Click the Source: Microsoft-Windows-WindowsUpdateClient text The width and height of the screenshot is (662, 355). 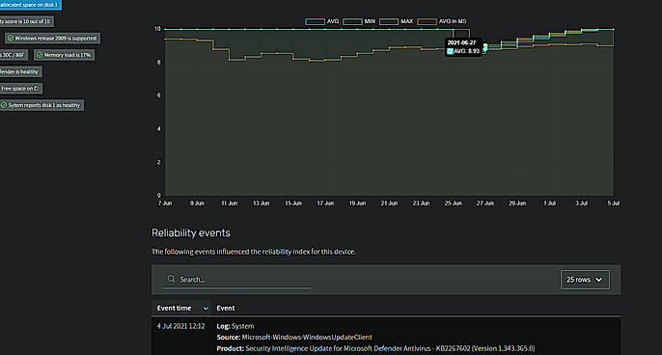pyautogui.click(x=294, y=337)
